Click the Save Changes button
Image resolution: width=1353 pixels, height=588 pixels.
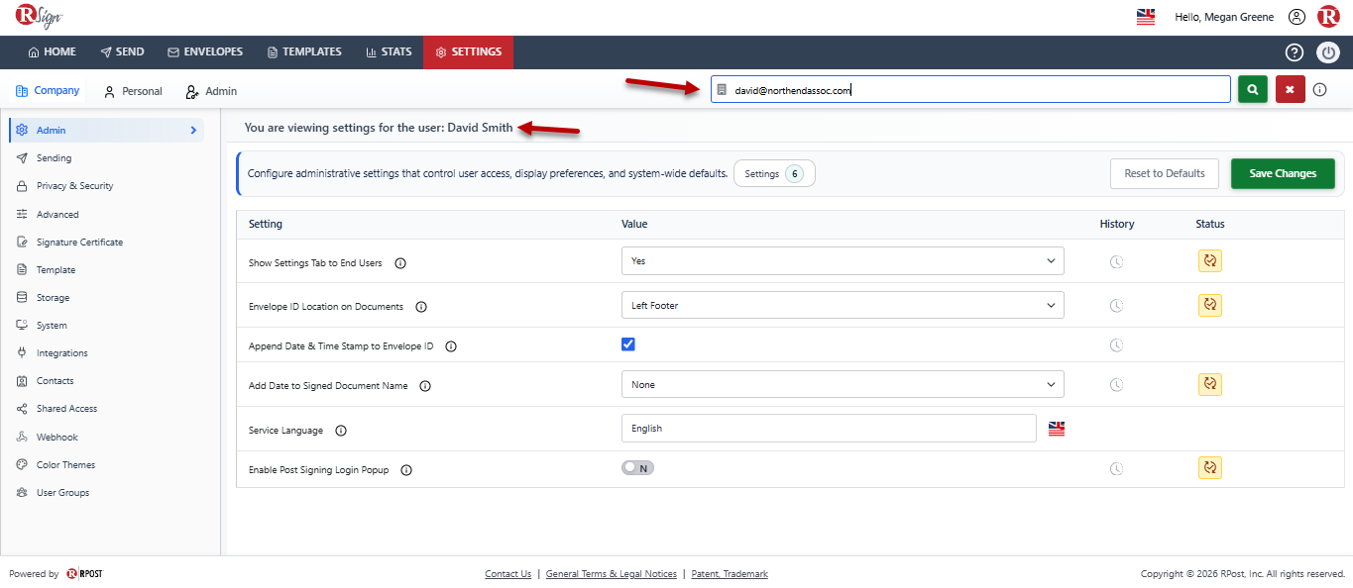pos(1283,173)
